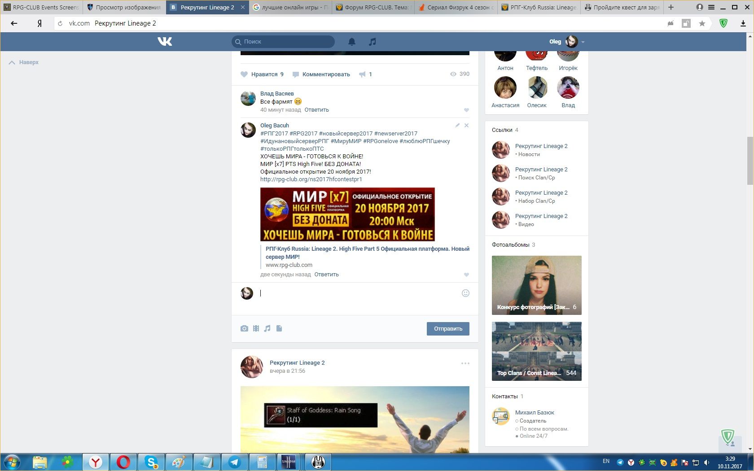Open member Олесик's avatar
The image size is (754, 471).
click(x=537, y=87)
